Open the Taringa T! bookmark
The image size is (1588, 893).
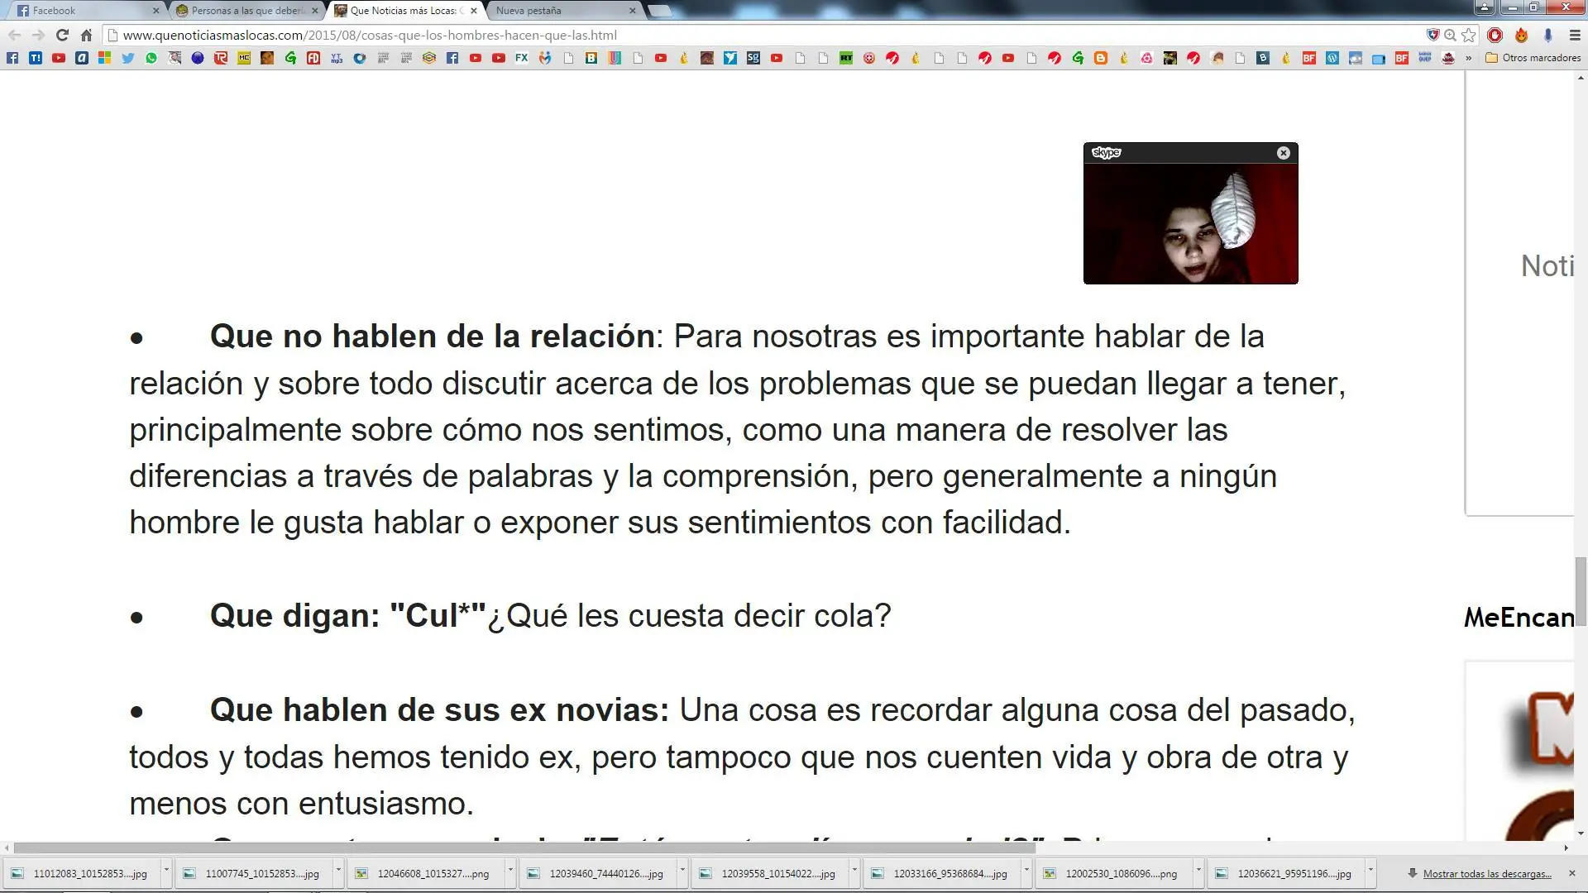click(x=36, y=58)
